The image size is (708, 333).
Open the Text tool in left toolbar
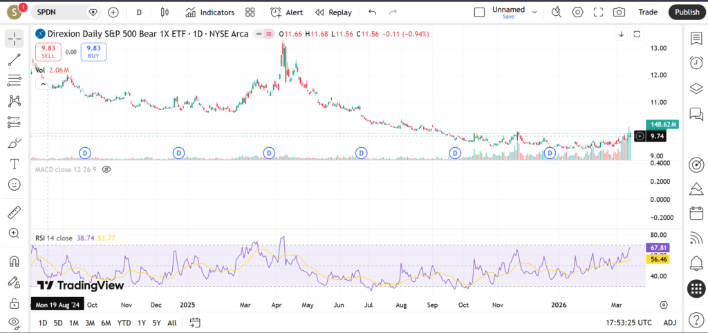(14, 164)
